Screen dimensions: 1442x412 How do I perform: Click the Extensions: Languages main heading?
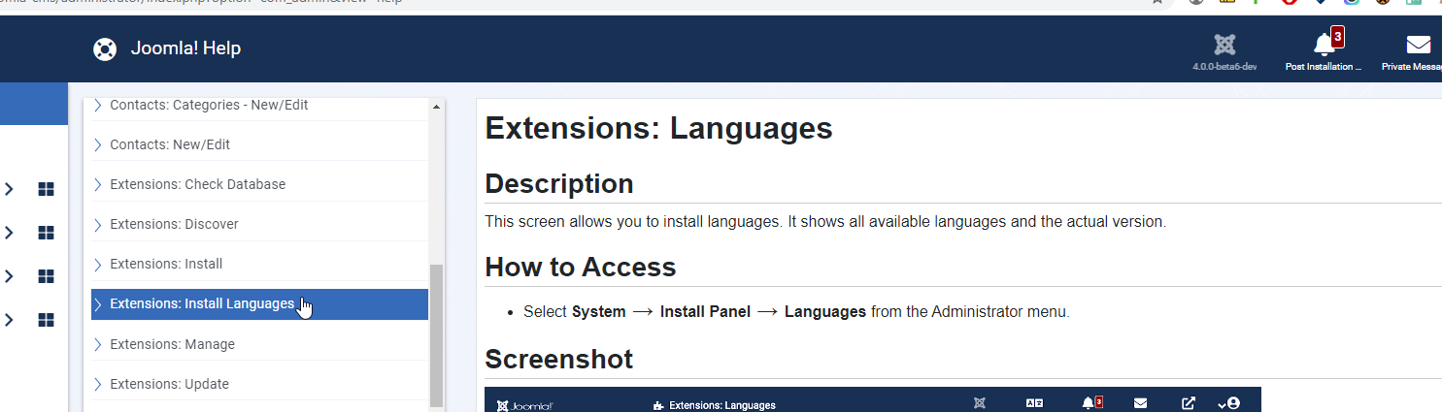point(658,128)
